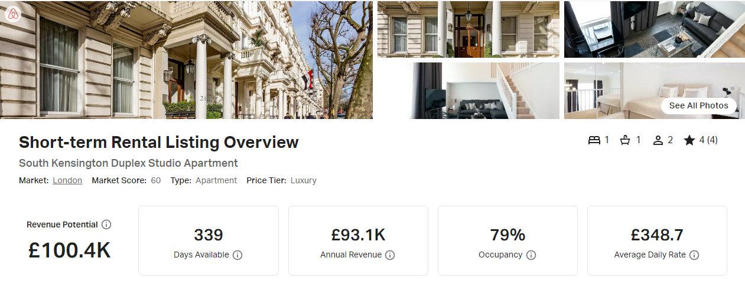Click the bathtub bathroom count icon
The width and height of the screenshot is (745, 294).
click(x=625, y=140)
